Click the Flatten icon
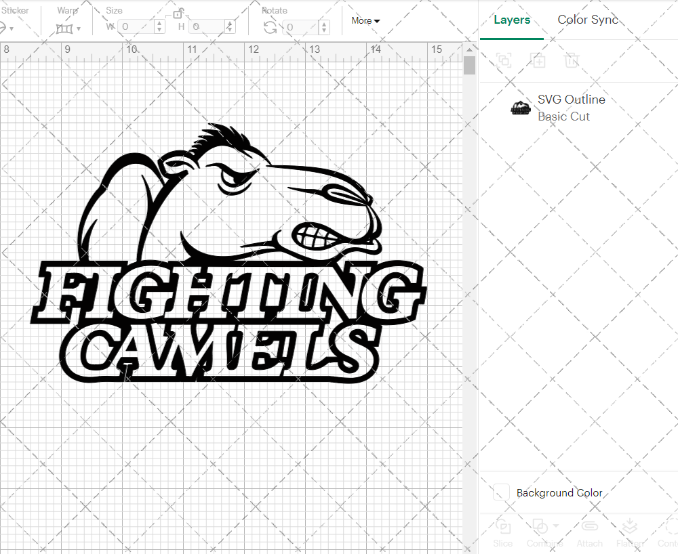The width and height of the screenshot is (678, 554). (x=629, y=526)
